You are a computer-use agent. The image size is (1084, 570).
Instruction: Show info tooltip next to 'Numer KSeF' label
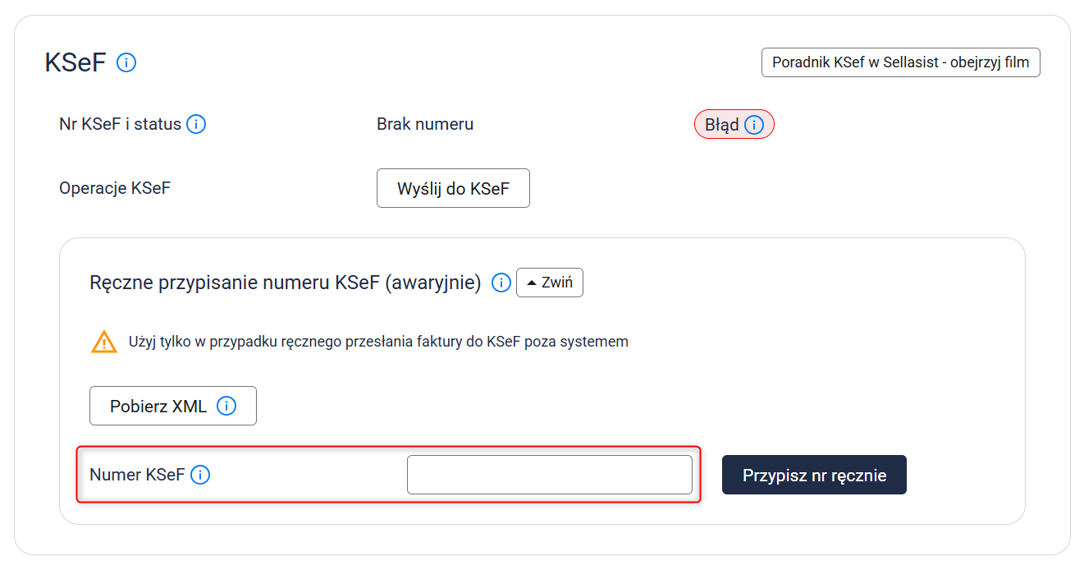tap(200, 475)
